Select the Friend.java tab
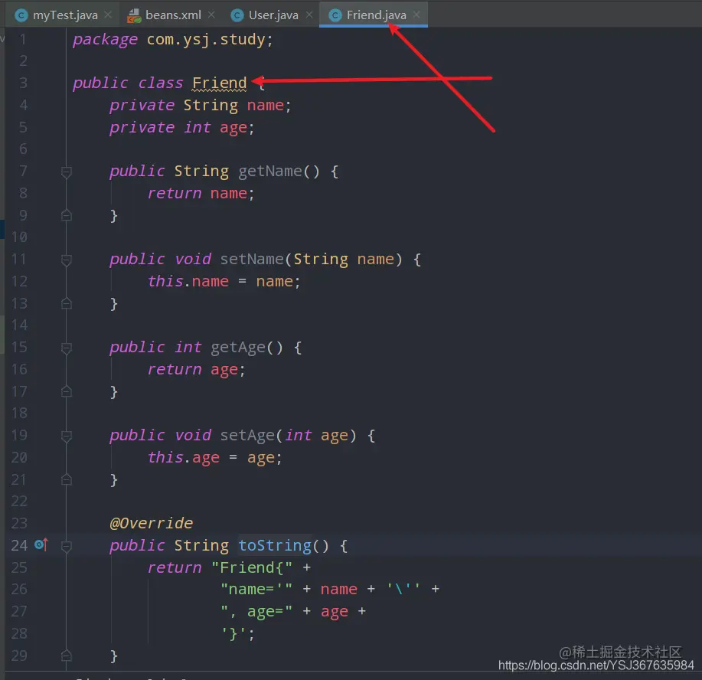The height and width of the screenshot is (680, 702). (376, 15)
